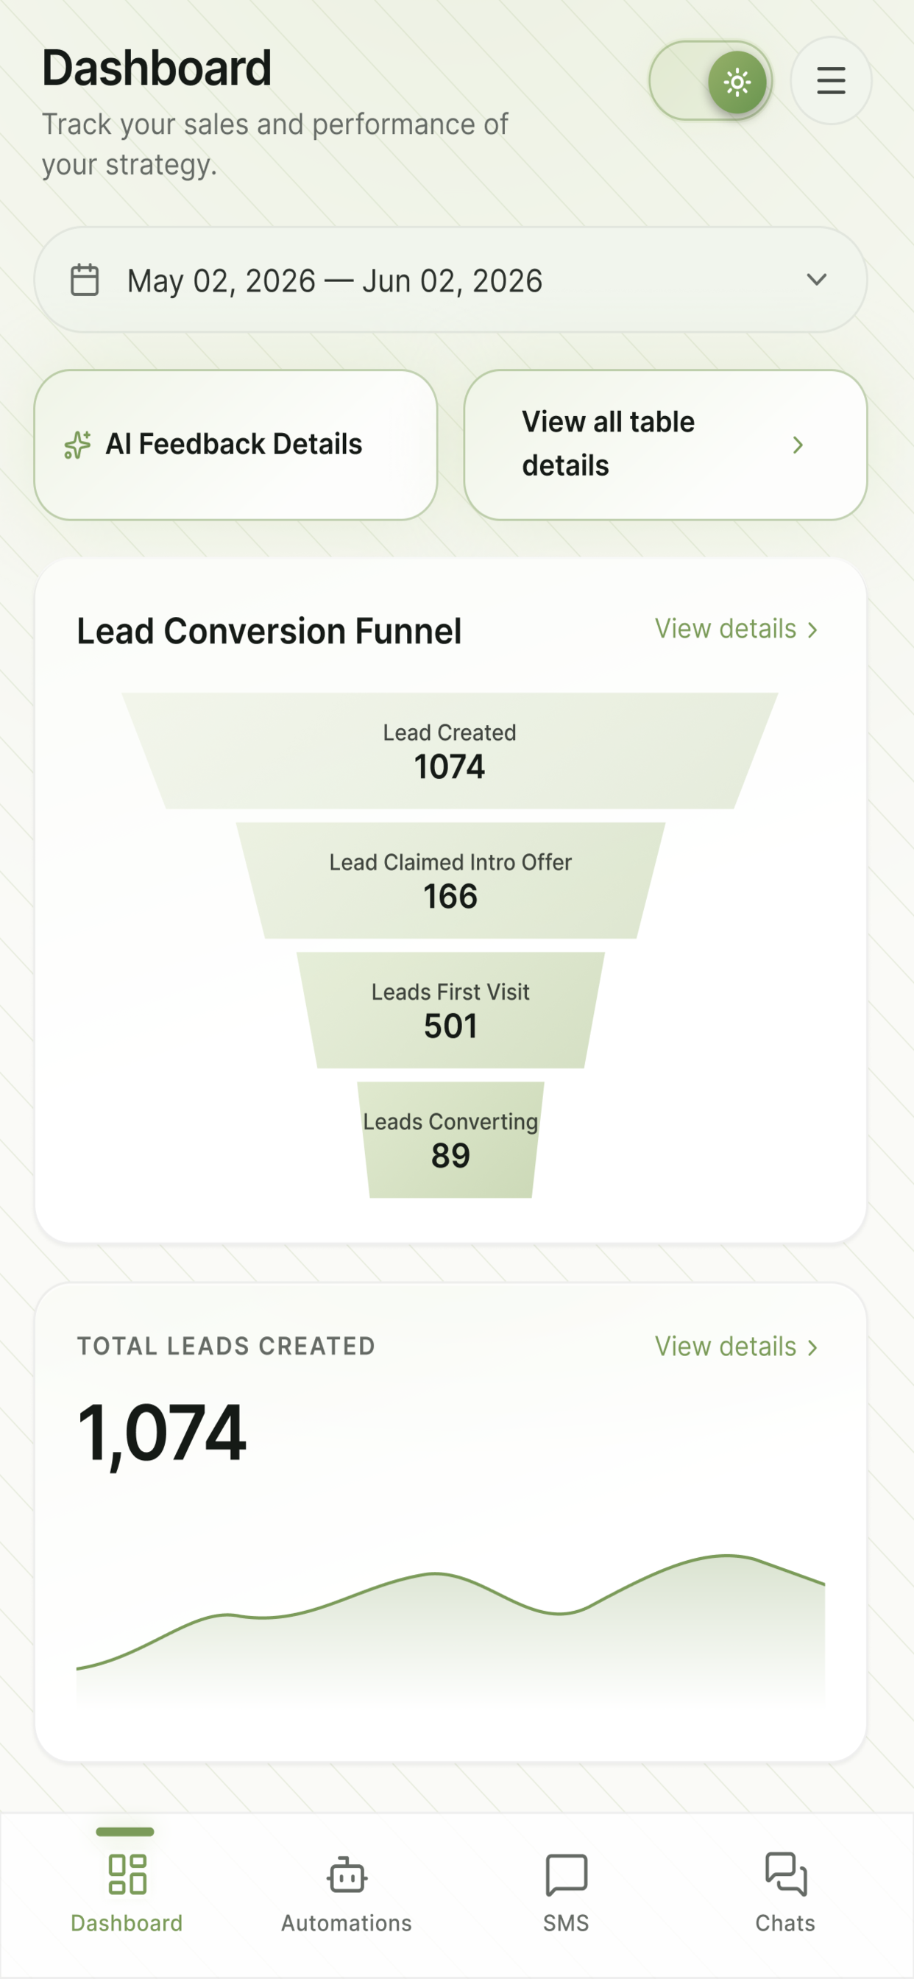Click the AI sparkle icon
This screenshot has height=1979, width=914.
(x=77, y=445)
